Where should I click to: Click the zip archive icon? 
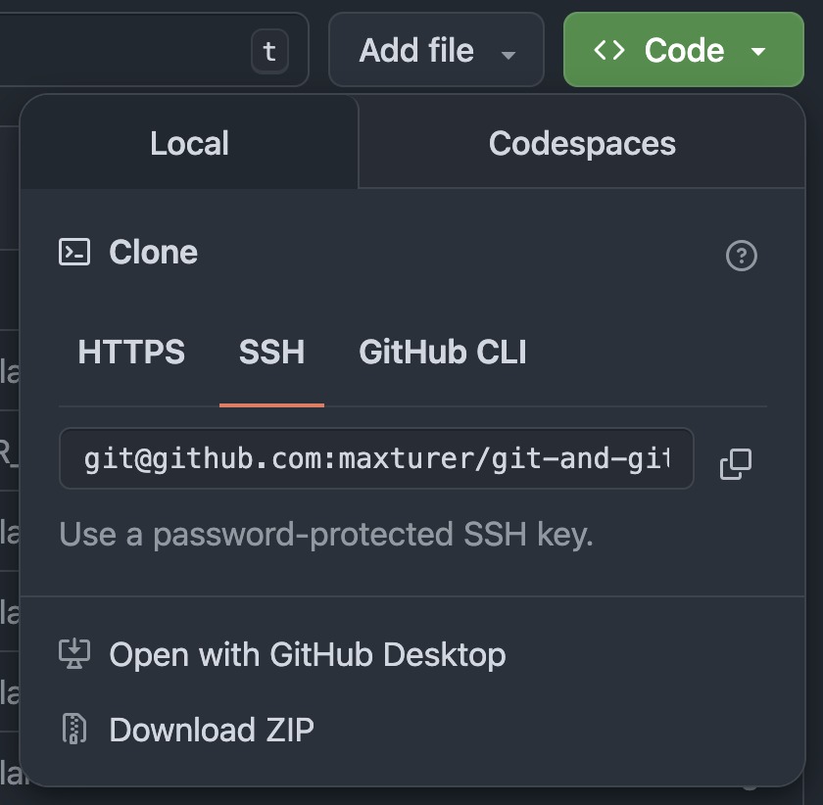(75, 730)
